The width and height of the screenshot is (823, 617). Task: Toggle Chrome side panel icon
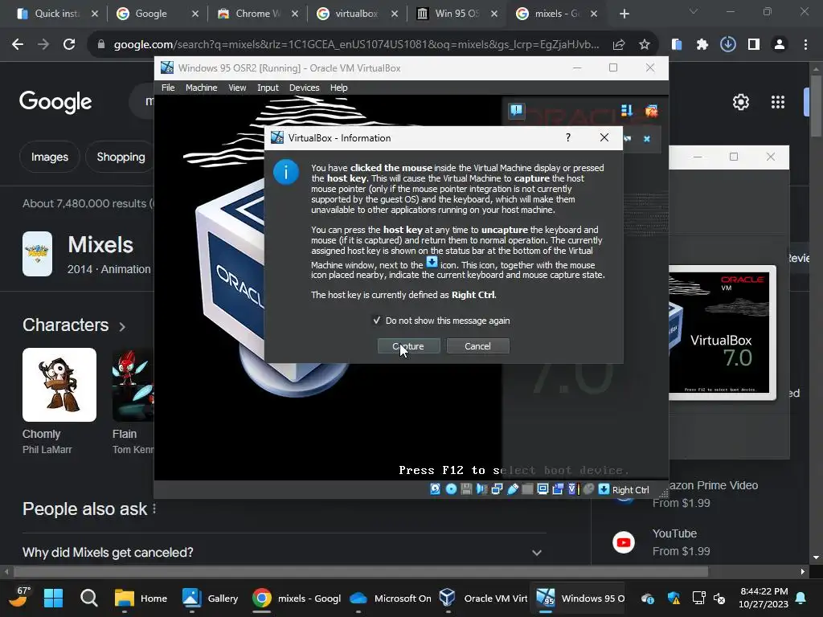tap(754, 45)
